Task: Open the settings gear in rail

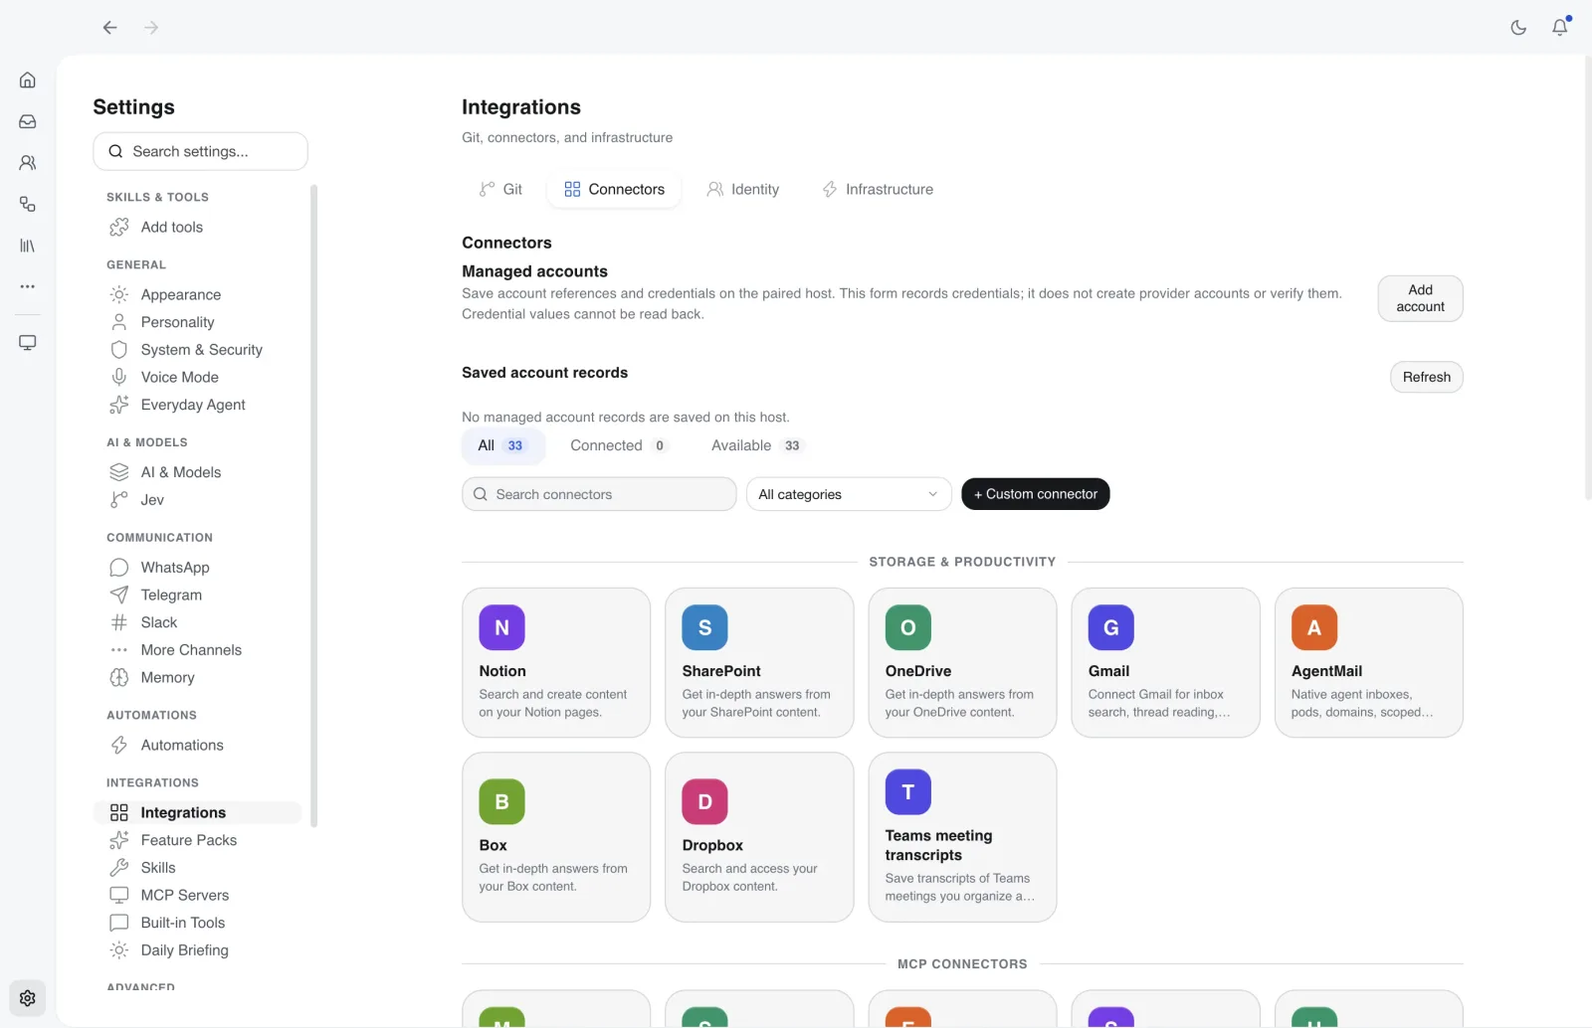Action: [28, 998]
